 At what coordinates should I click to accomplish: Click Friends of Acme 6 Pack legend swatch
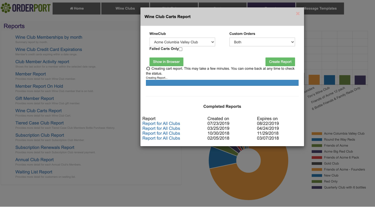(x=317, y=157)
